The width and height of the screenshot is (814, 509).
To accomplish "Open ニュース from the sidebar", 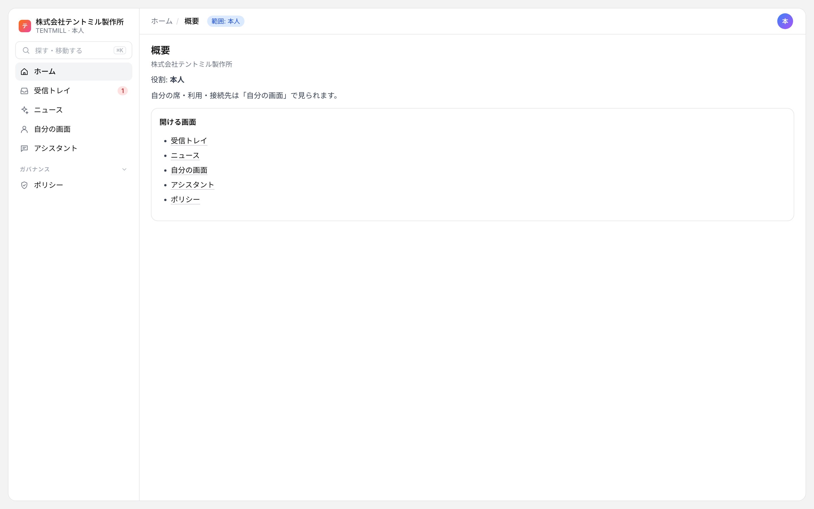I will click(74, 110).
